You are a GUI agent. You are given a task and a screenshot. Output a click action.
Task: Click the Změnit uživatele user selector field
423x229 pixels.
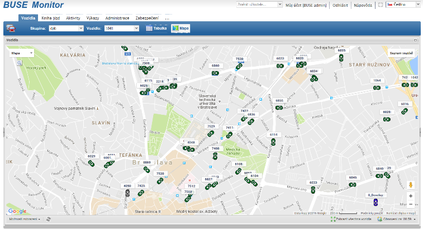pyautogui.click(x=258, y=4)
